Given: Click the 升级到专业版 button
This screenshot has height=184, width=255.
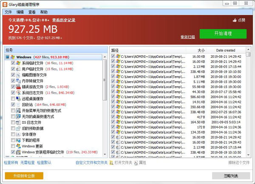Looking at the screenshot, I should pos(24,176).
